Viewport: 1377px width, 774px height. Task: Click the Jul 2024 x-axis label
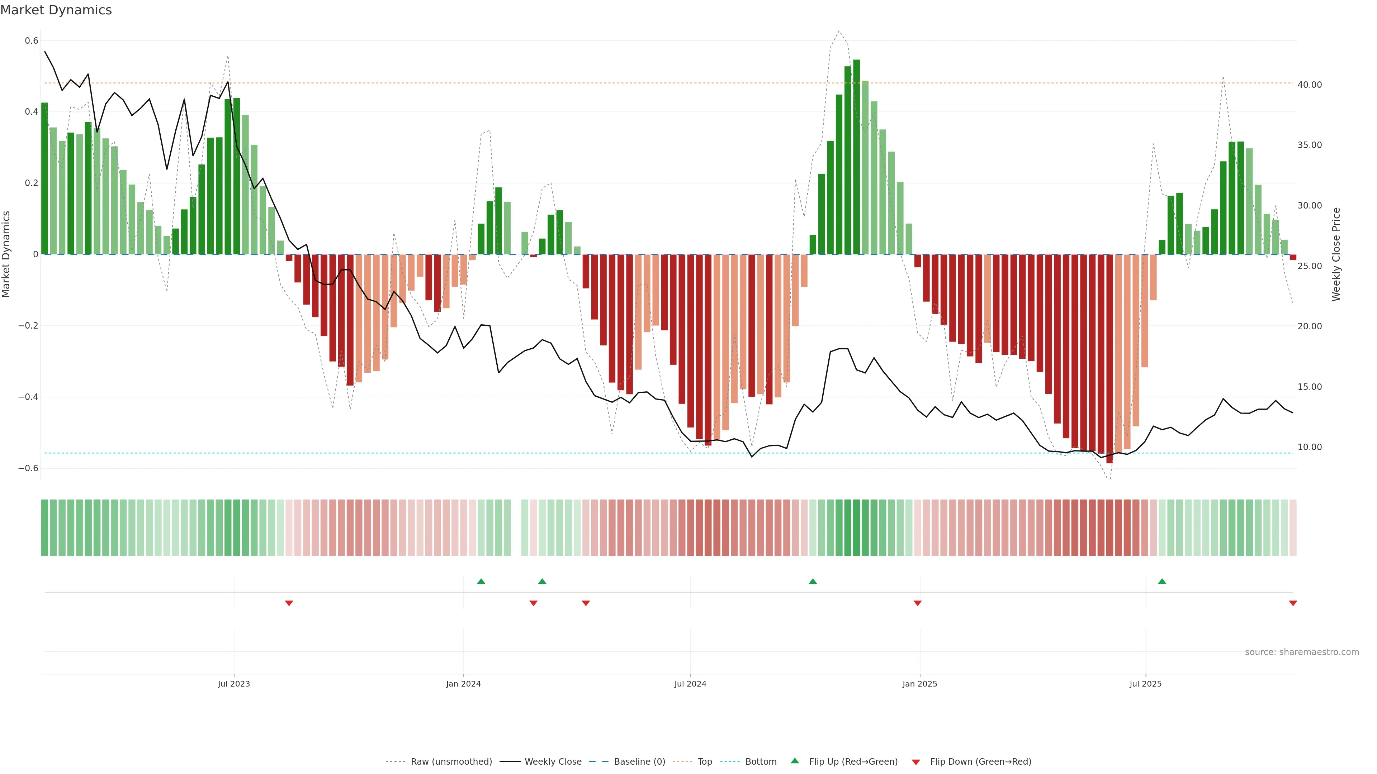690,684
